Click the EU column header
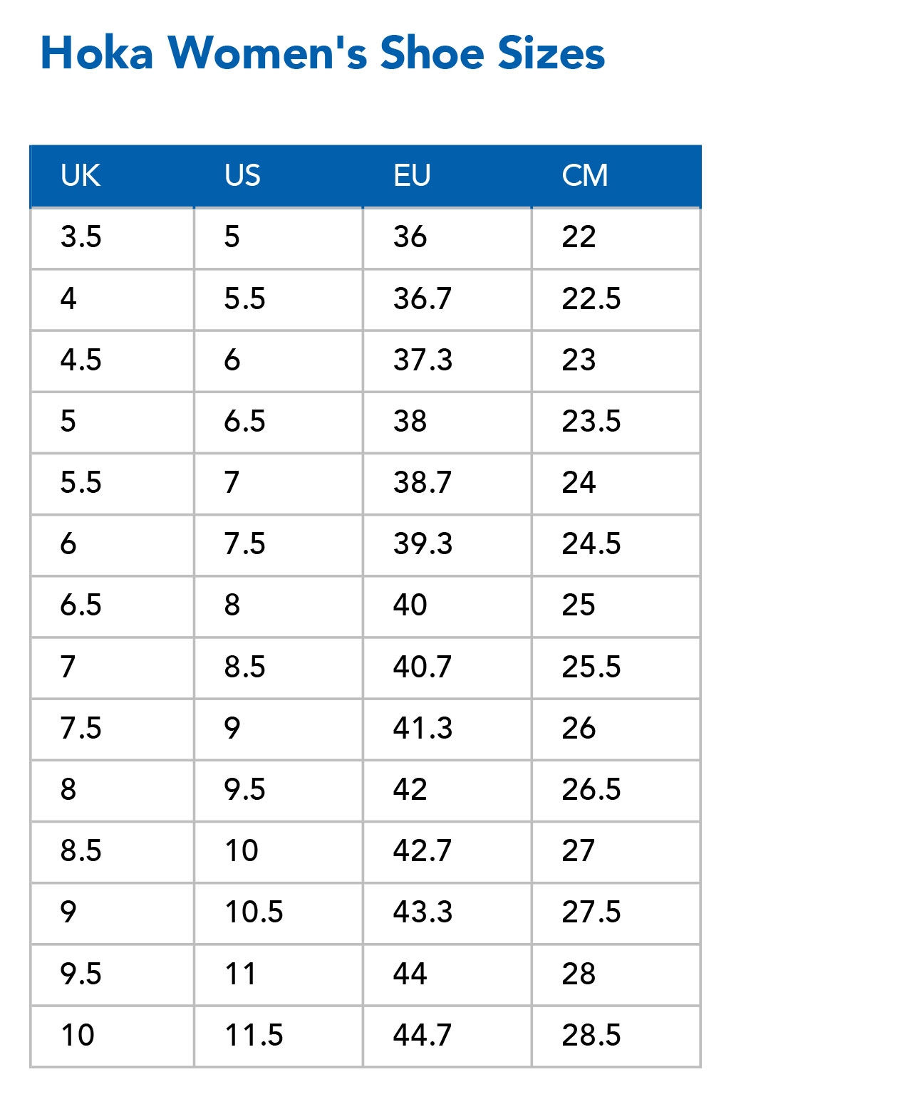This screenshot has height=1104, width=912. (x=412, y=176)
